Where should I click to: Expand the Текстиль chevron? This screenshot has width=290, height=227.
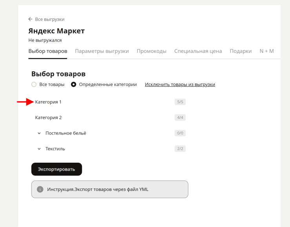[x=39, y=149]
